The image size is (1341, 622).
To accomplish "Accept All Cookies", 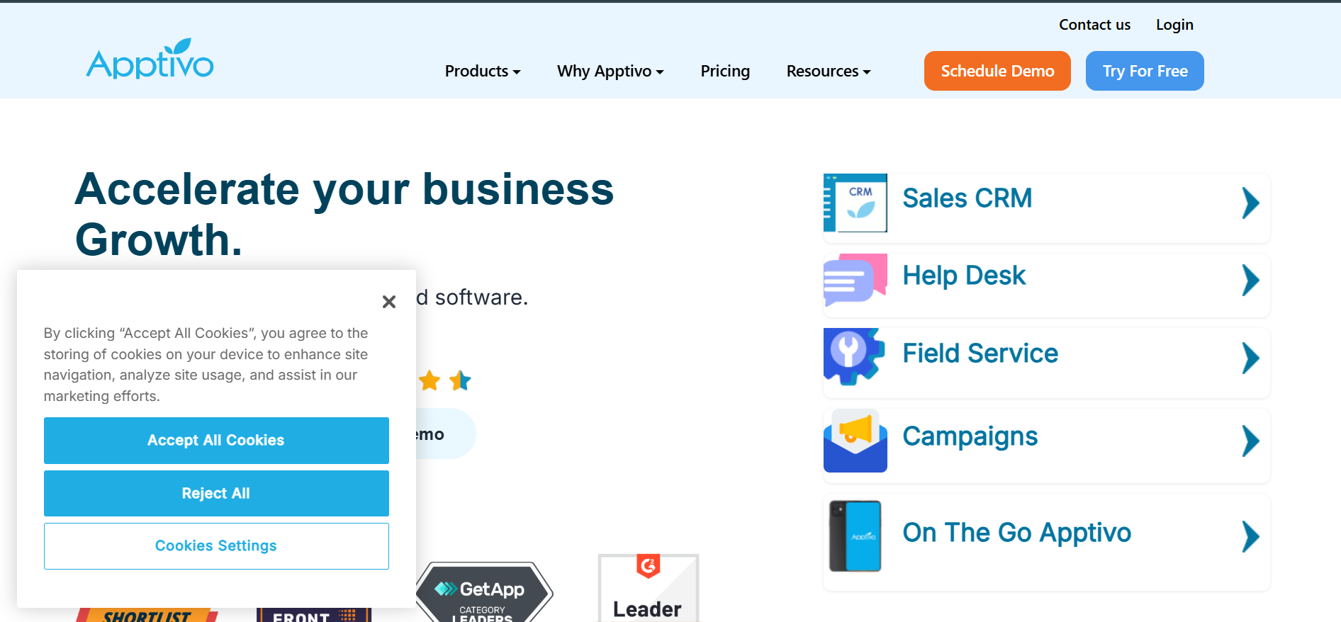I will [216, 441].
